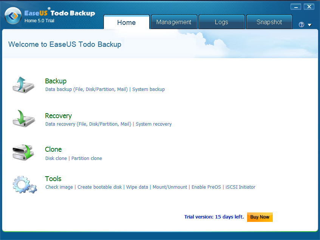The image size is (320, 240).
Task: Choose the System recovery link
Action: click(x=153, y=124)
